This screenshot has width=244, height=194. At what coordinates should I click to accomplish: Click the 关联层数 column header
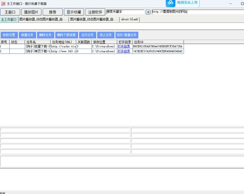84,42
